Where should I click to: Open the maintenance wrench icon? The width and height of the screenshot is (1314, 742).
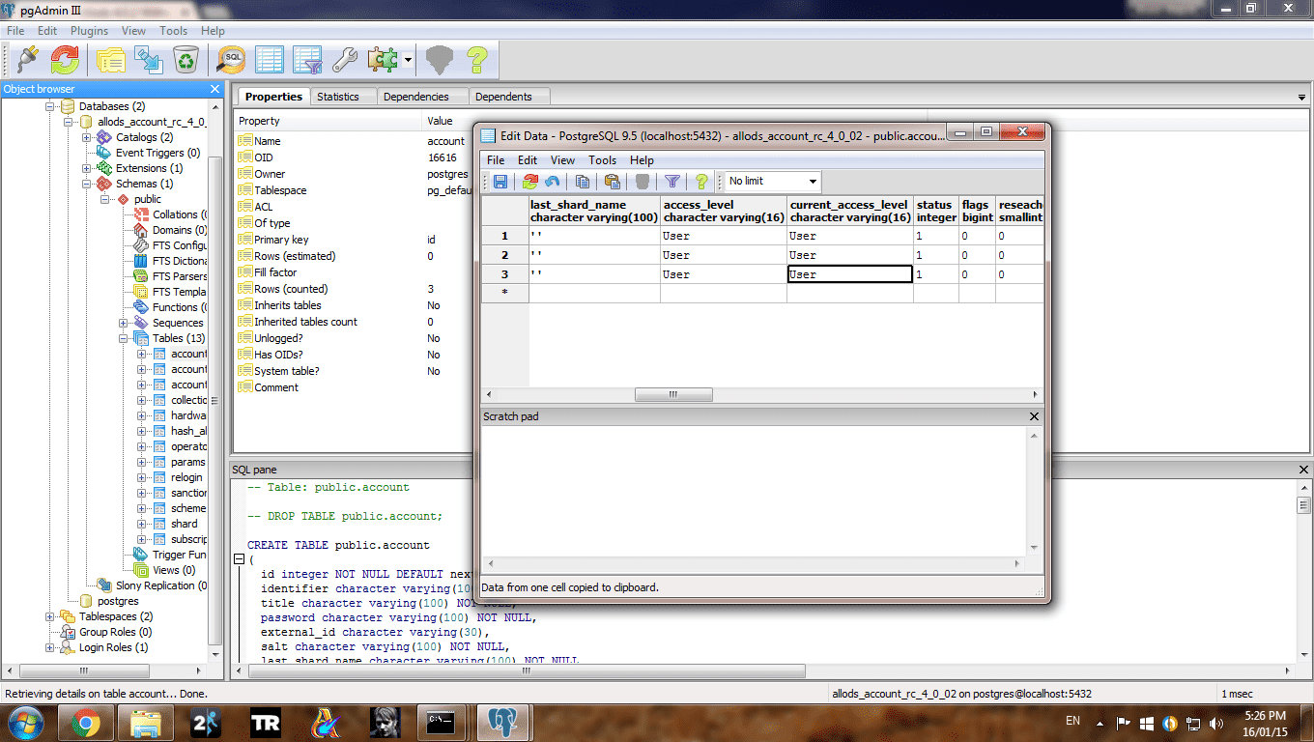(x=345, y=60)
